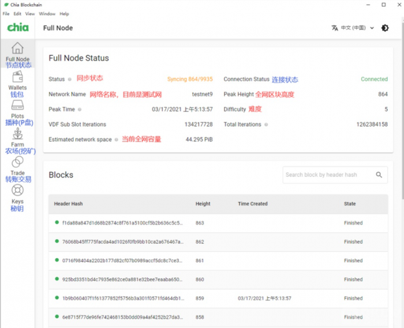Screen dimensions: 404x328
Task: Click the search magnifier icon
Action: coord(379,175)
